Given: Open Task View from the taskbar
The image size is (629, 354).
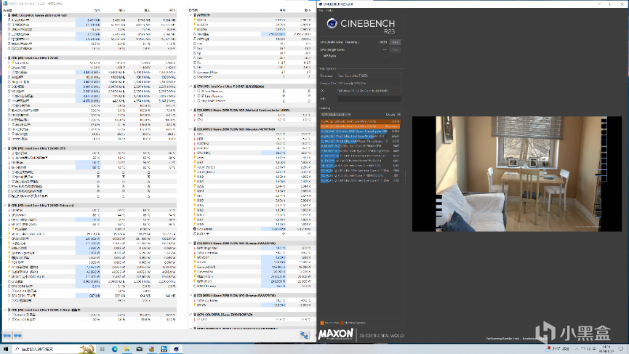Looking at the screenshot, I should (102, 349).
